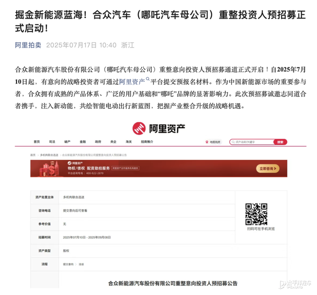
Task: Click the magnifier icon inside the search box
Action: coord(233,142)
